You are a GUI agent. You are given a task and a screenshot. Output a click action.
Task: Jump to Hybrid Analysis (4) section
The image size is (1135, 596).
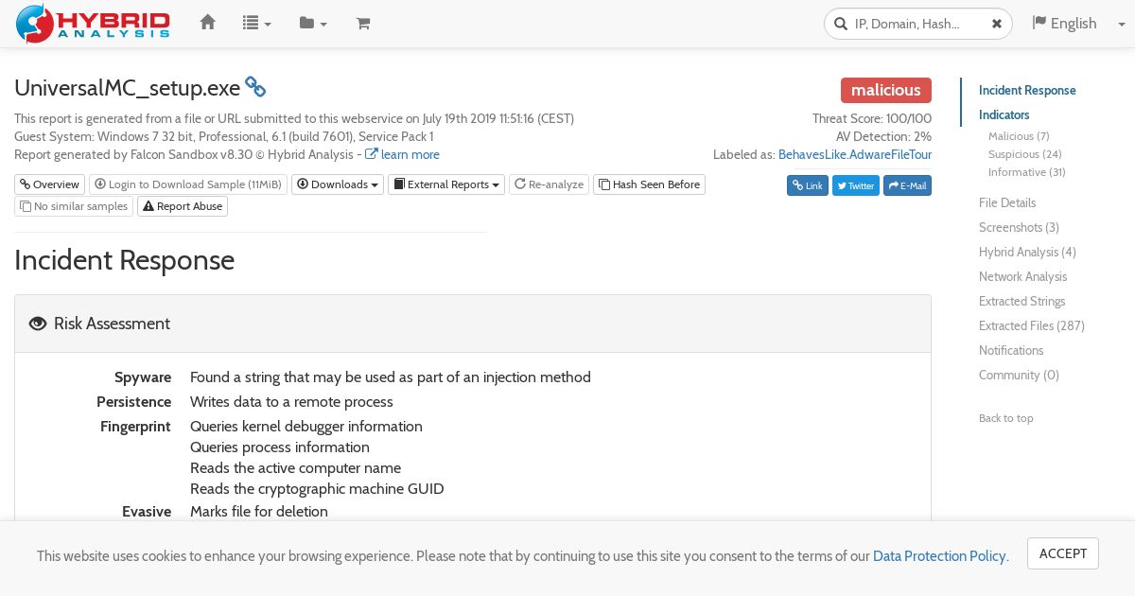click(1027, 252)
